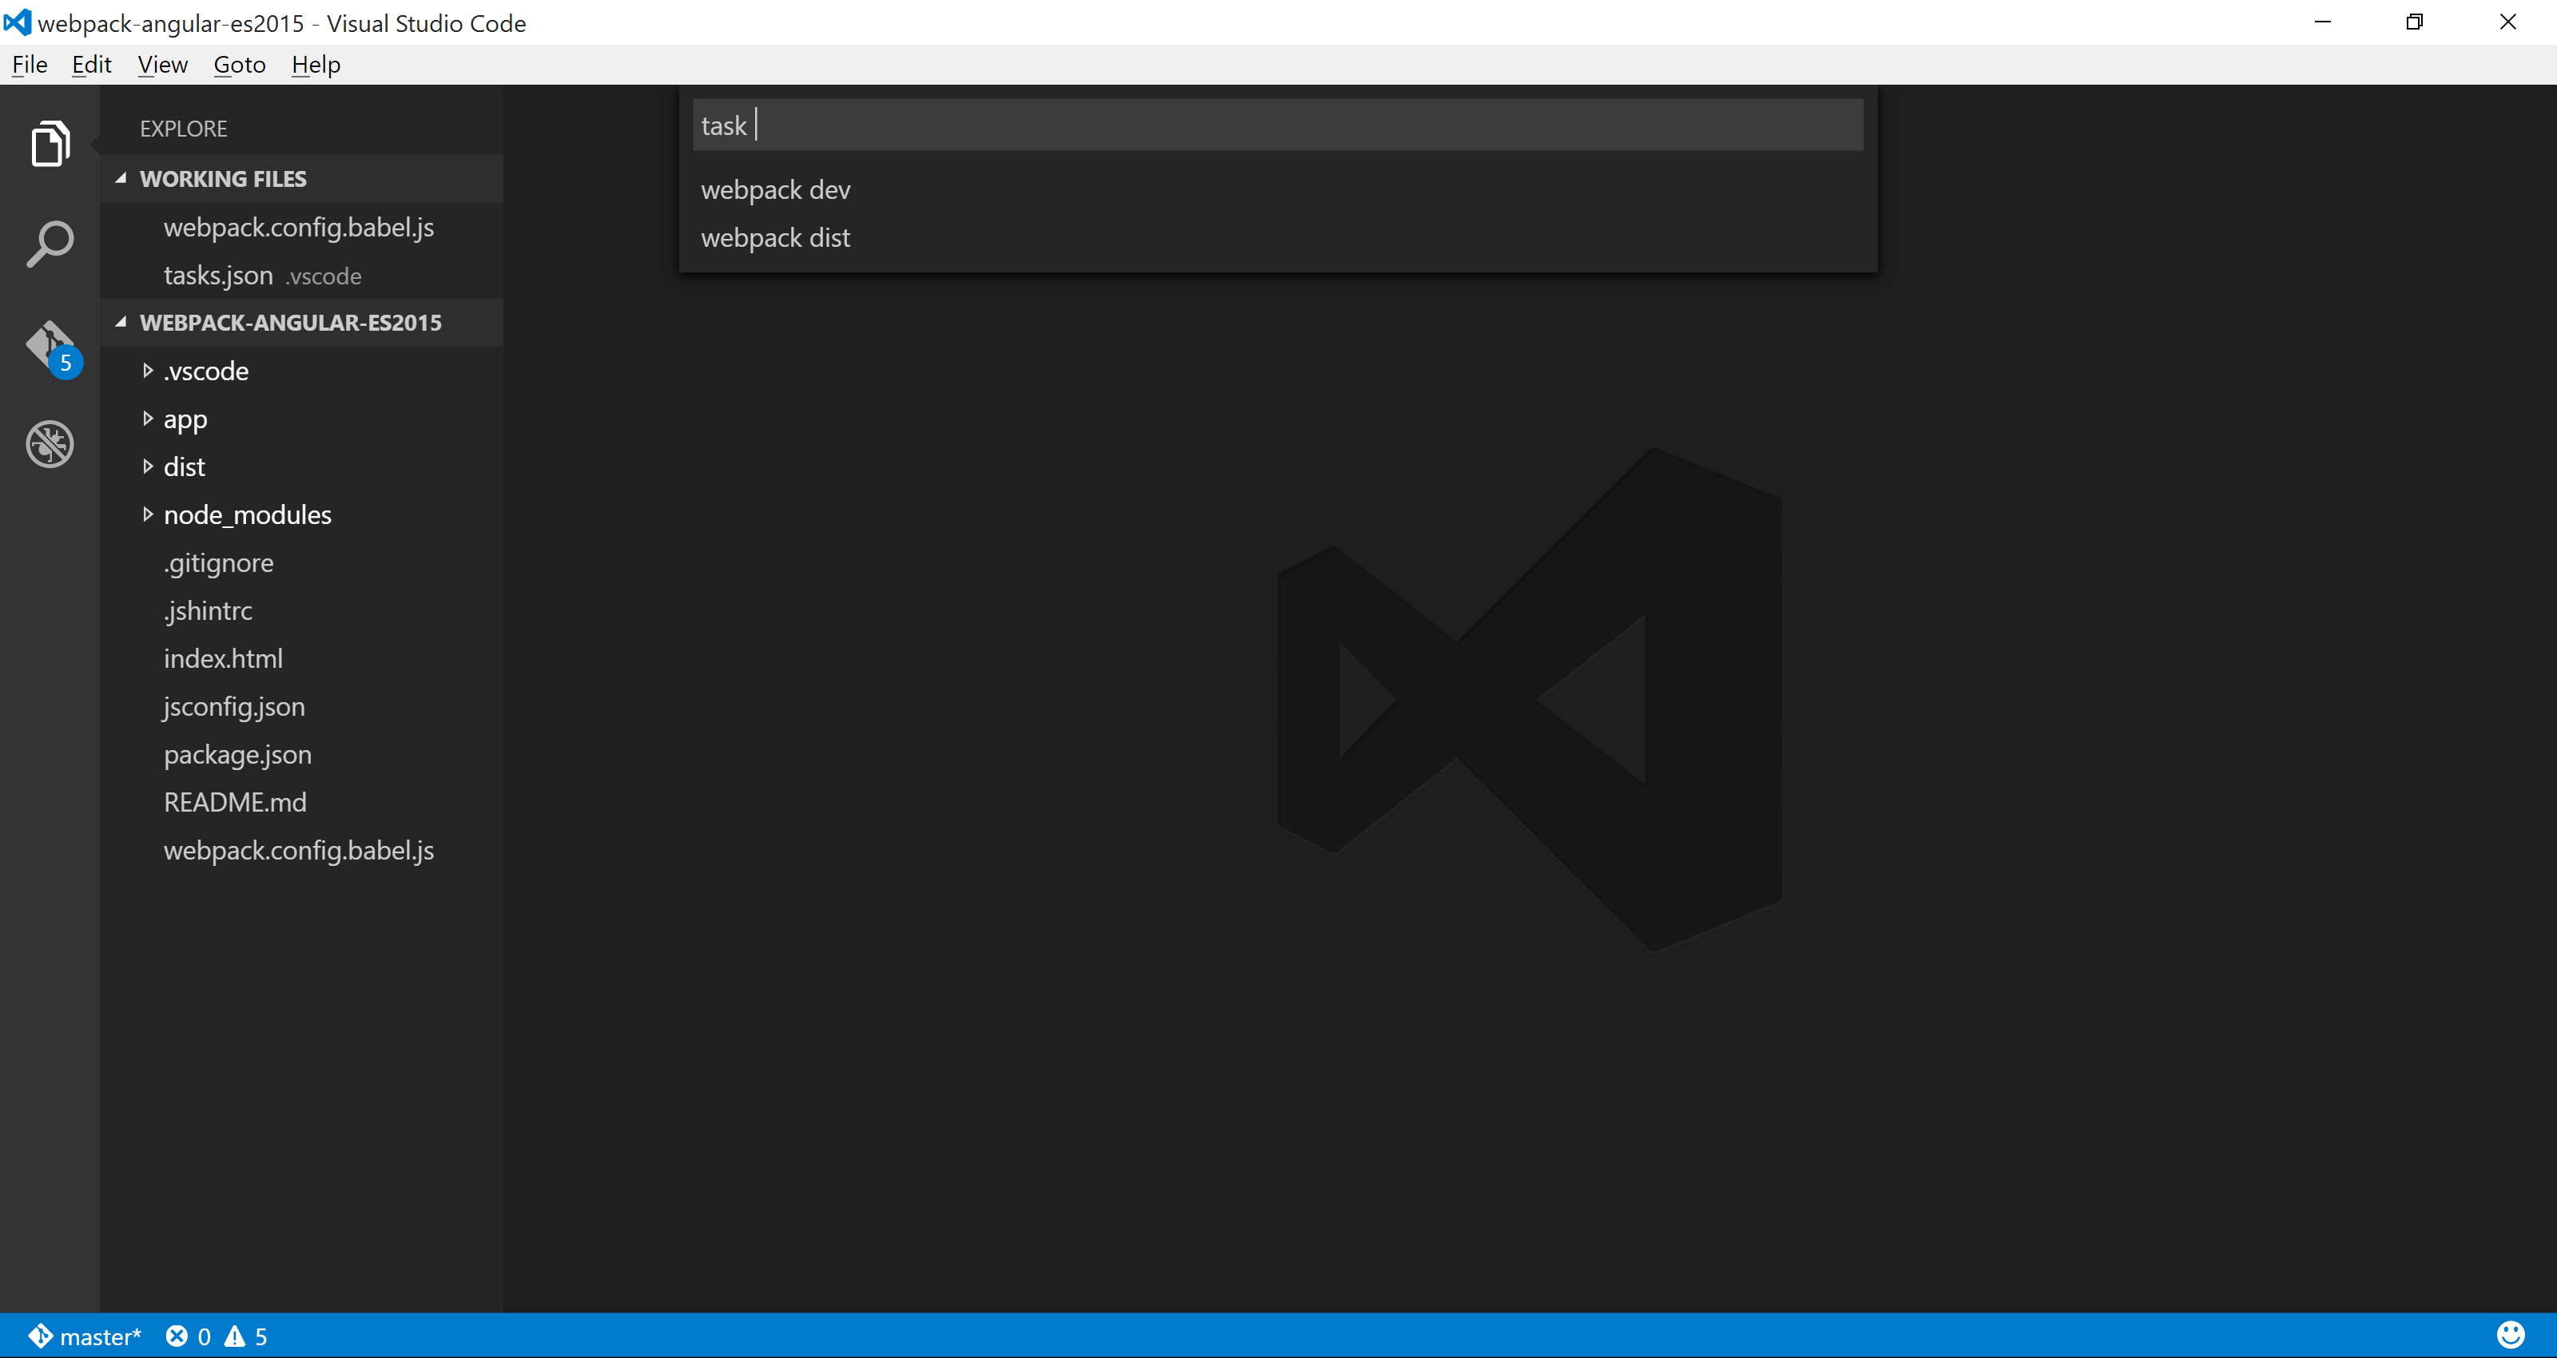The image size is (2557, 1358).
Task: Open package.json in the file tree
Action: [237, 754]
